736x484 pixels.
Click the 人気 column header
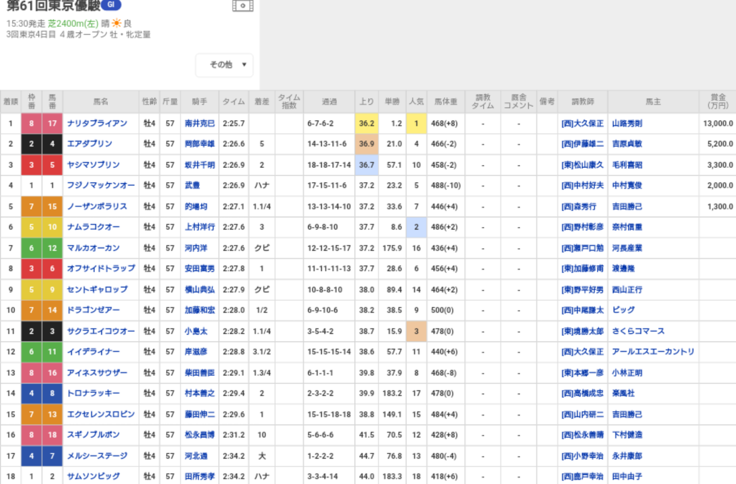pos(416,102)
